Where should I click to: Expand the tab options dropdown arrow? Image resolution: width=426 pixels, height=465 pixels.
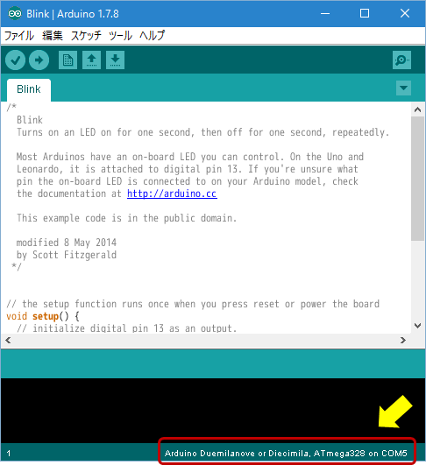pos(403,88)
